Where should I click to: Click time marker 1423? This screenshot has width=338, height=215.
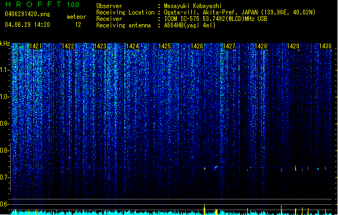point(100,46)
